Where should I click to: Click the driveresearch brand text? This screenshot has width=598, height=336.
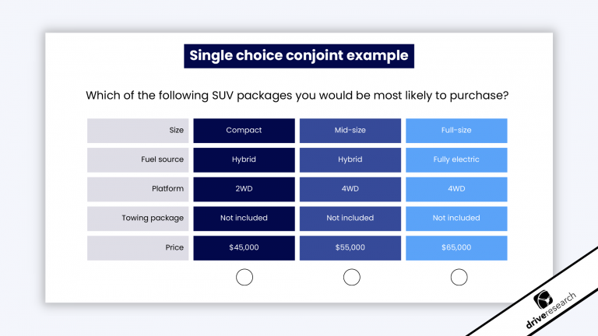pos(551,310)
